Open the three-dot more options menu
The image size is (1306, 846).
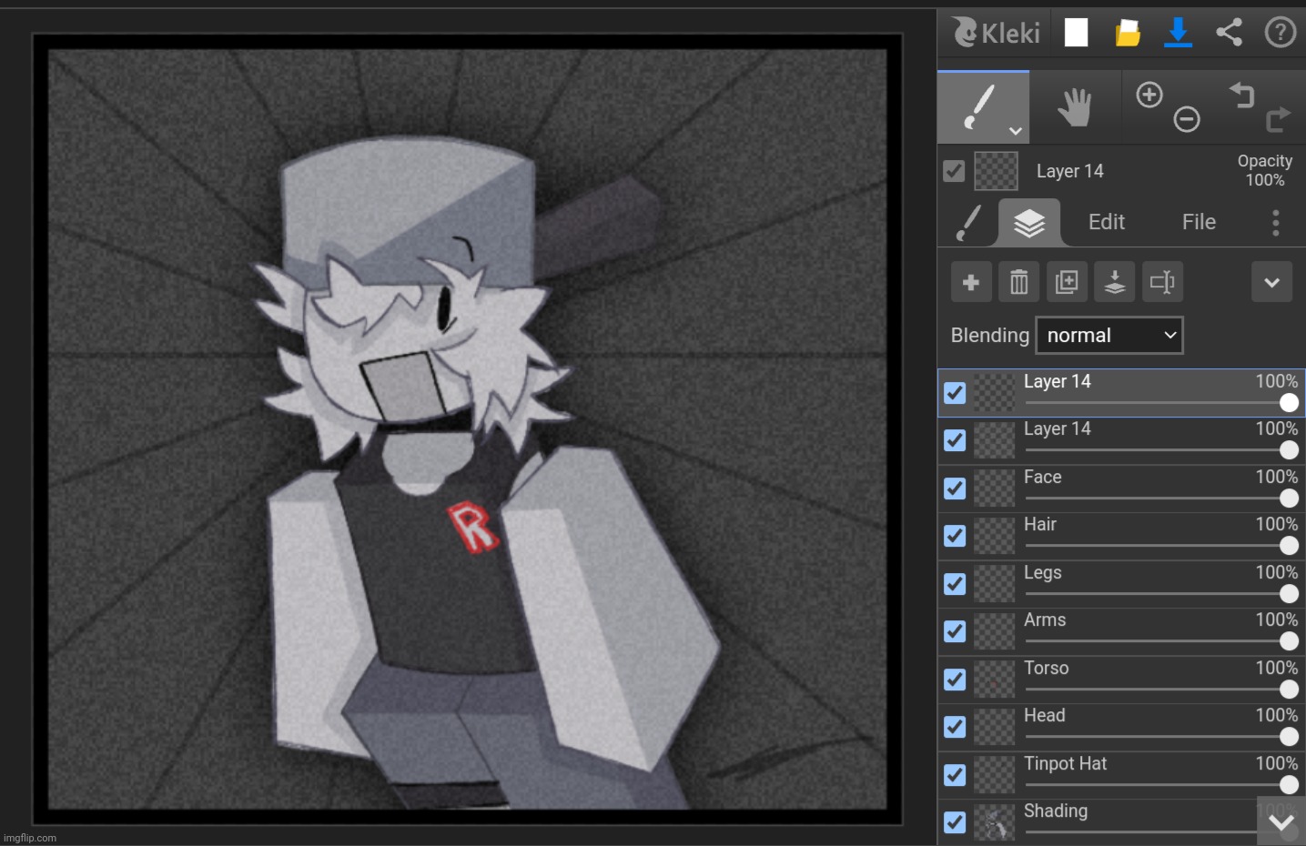pos(1276,223)
